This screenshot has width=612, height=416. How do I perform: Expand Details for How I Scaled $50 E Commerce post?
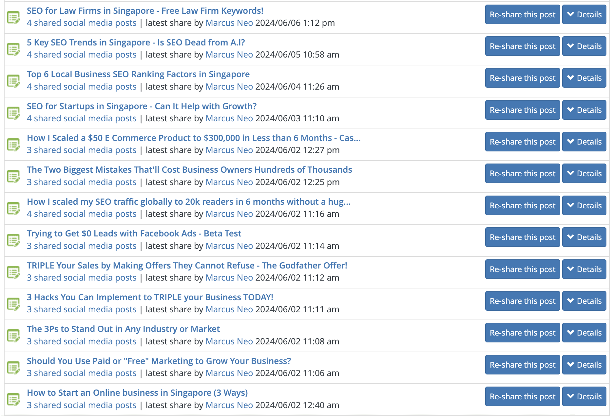[584, 142]
